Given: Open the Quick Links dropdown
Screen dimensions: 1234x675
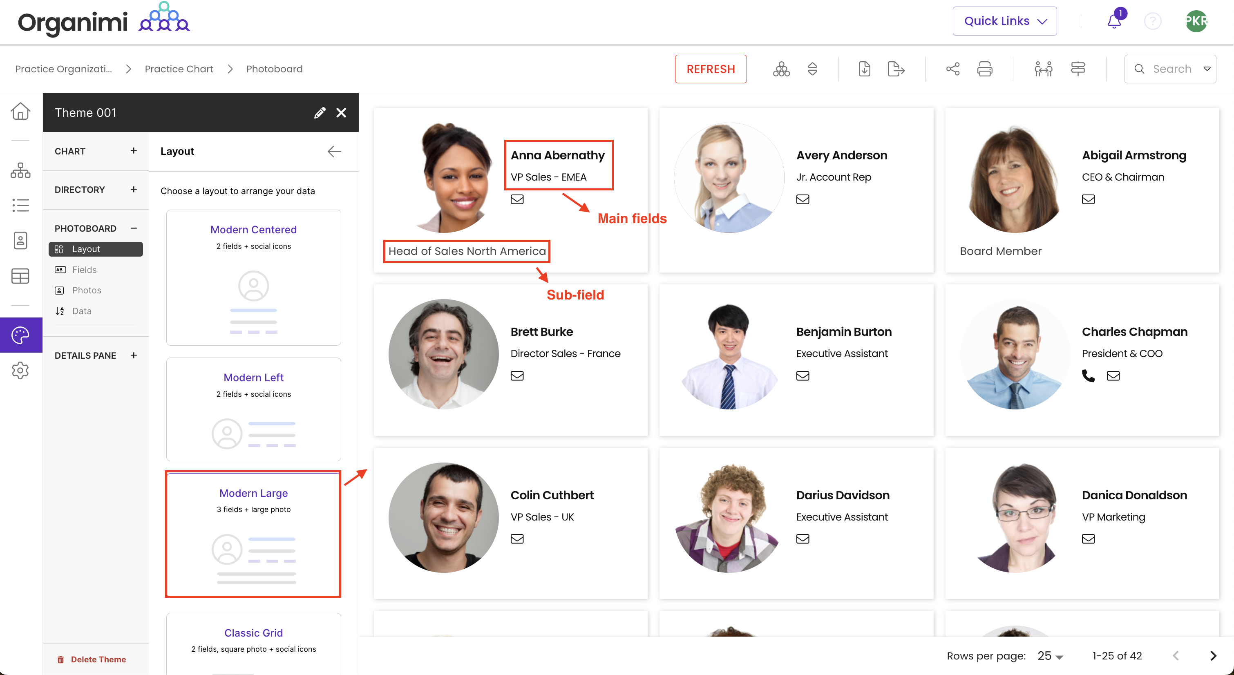Looking at the screenshot, I should [1004, 21].
